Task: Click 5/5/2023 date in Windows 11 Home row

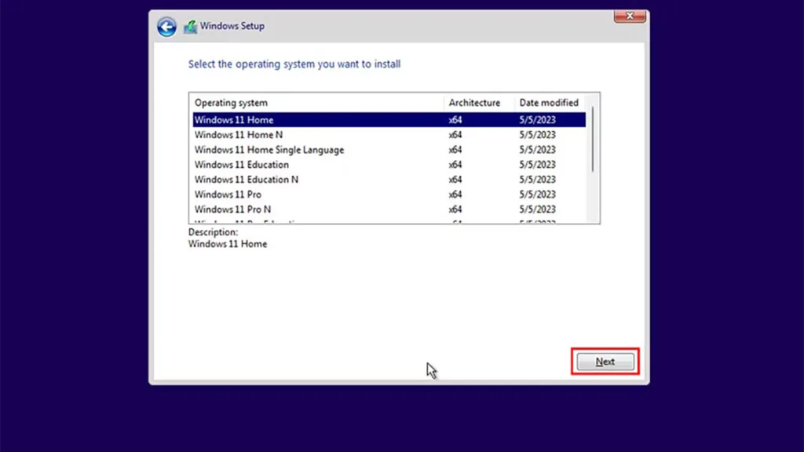Action: [x=537, y=119]
